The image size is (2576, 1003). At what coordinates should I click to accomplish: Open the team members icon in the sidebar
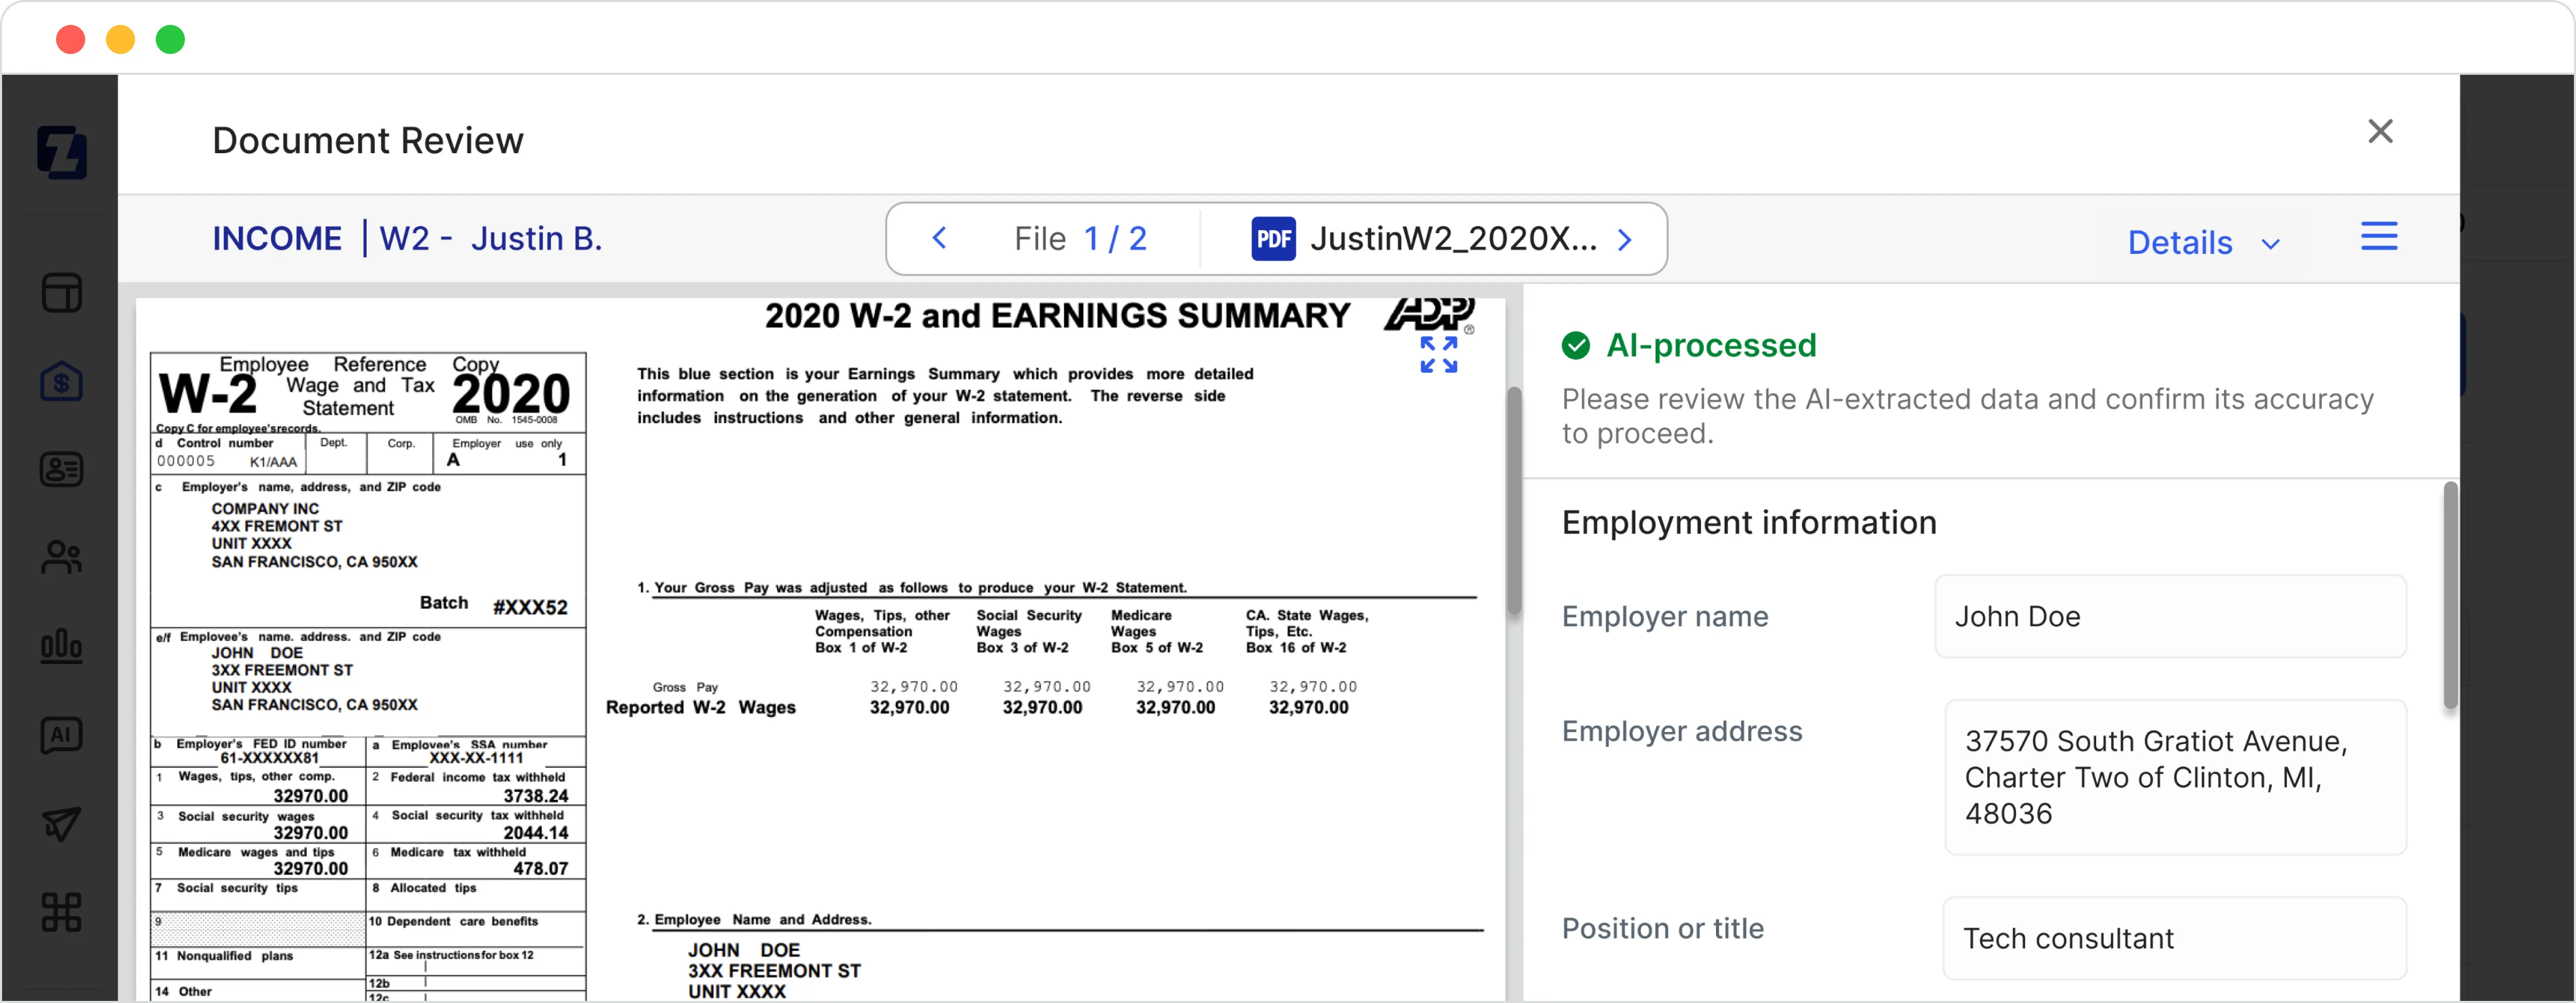tap(62, 557)
